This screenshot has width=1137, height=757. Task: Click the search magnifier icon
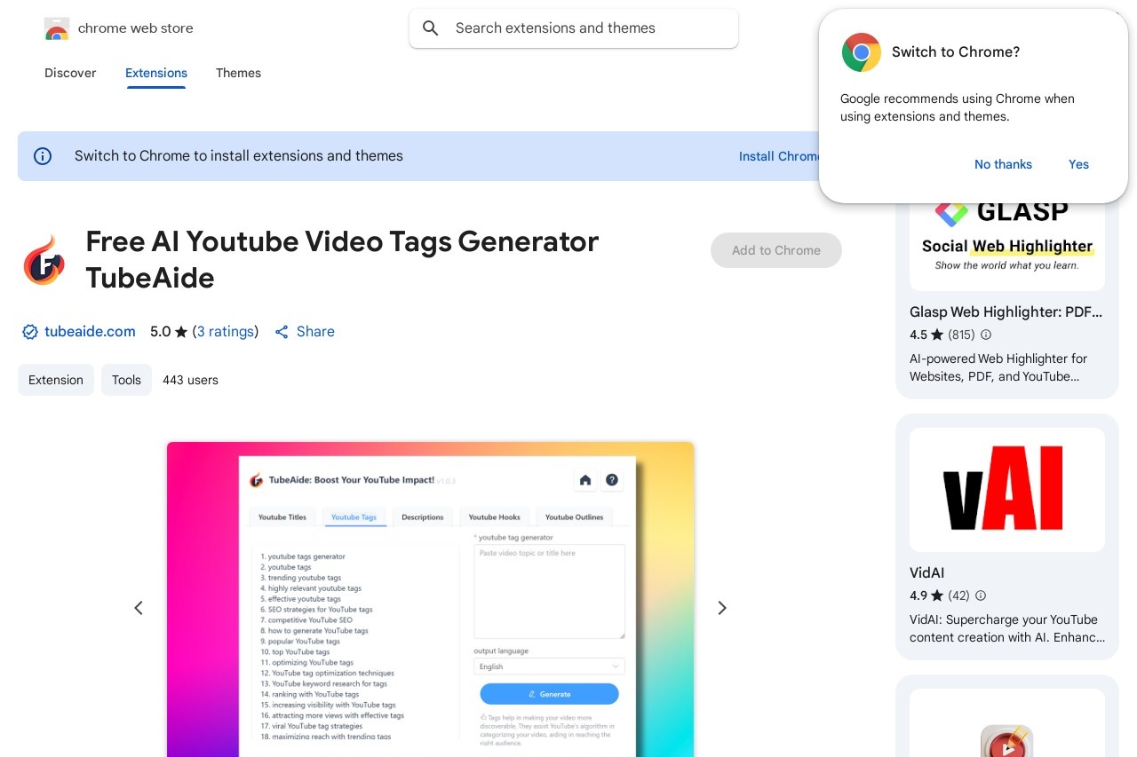coord(431,28)
